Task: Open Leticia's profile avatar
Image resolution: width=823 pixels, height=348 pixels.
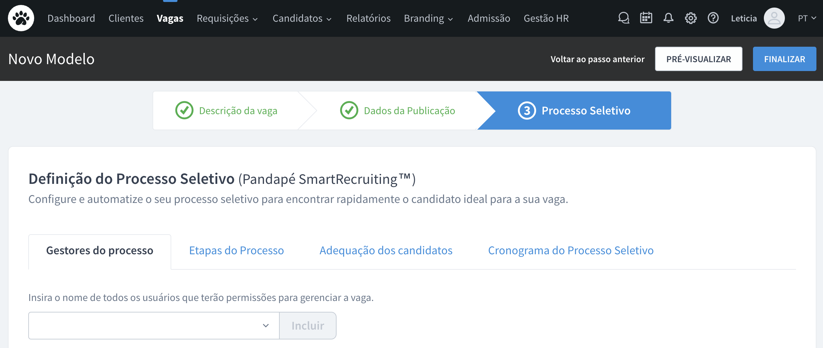Action: (774, 18)
